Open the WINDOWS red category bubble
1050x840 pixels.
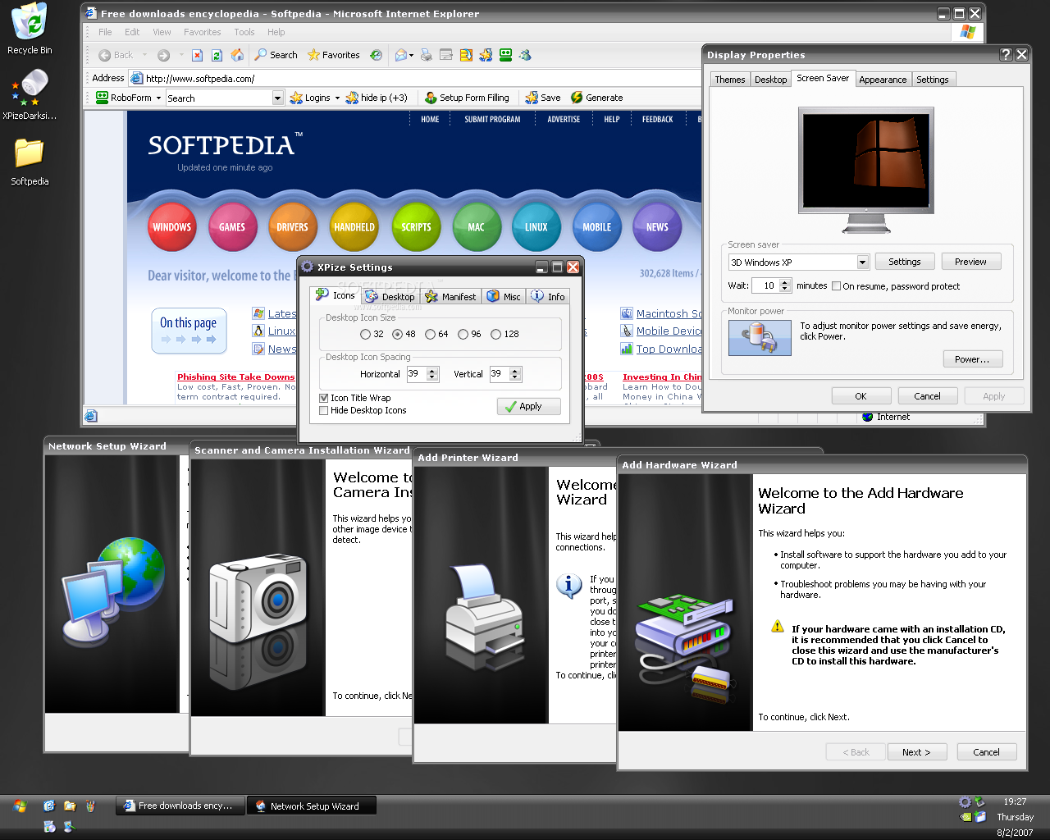[x=171, y=227]
